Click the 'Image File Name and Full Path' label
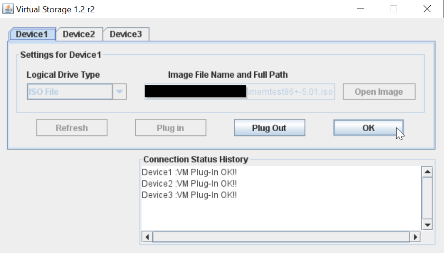 pyautogui.click(x=228, y=75)
